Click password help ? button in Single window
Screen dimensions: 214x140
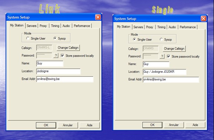[x=162, y=56]
